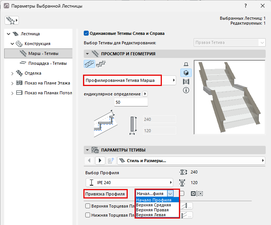Enable Верхняя Торцевая checkbox
The width and height of the screenshot is (271, 225).
point(88,206)
